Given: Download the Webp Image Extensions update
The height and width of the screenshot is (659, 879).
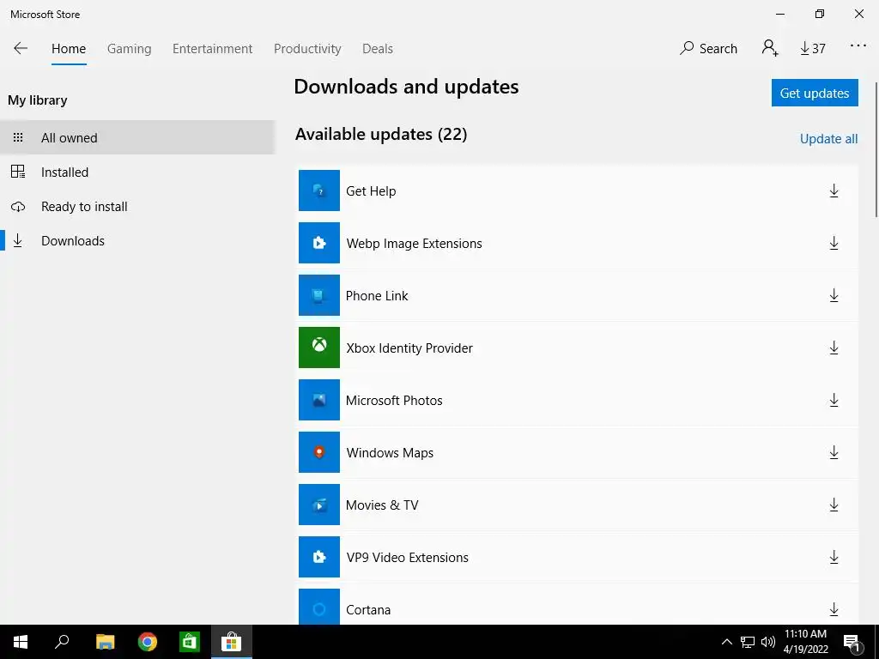Looking at the screenshot, I should tap(834, 243).
